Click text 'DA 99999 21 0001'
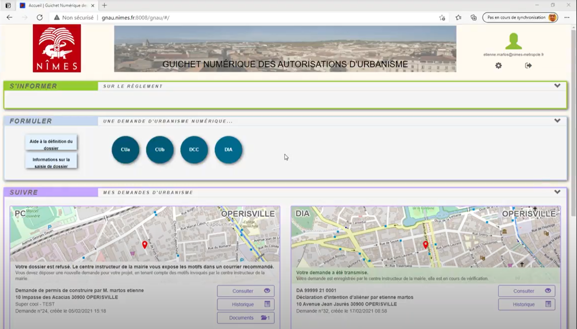Image resolution: width=577 pixels, height=329 pixels. pyautogui.click(x=316, y=291)
